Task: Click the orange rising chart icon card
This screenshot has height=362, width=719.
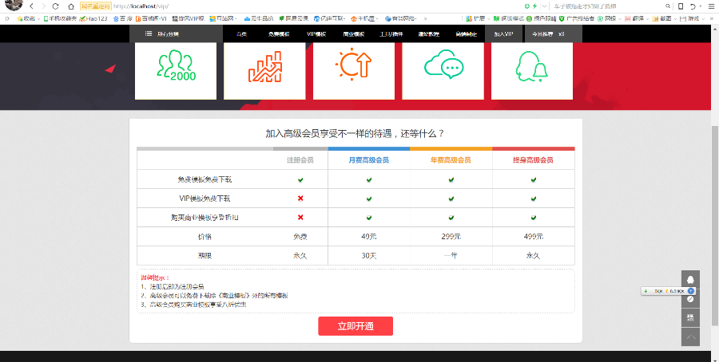Action: coord(264,70)
